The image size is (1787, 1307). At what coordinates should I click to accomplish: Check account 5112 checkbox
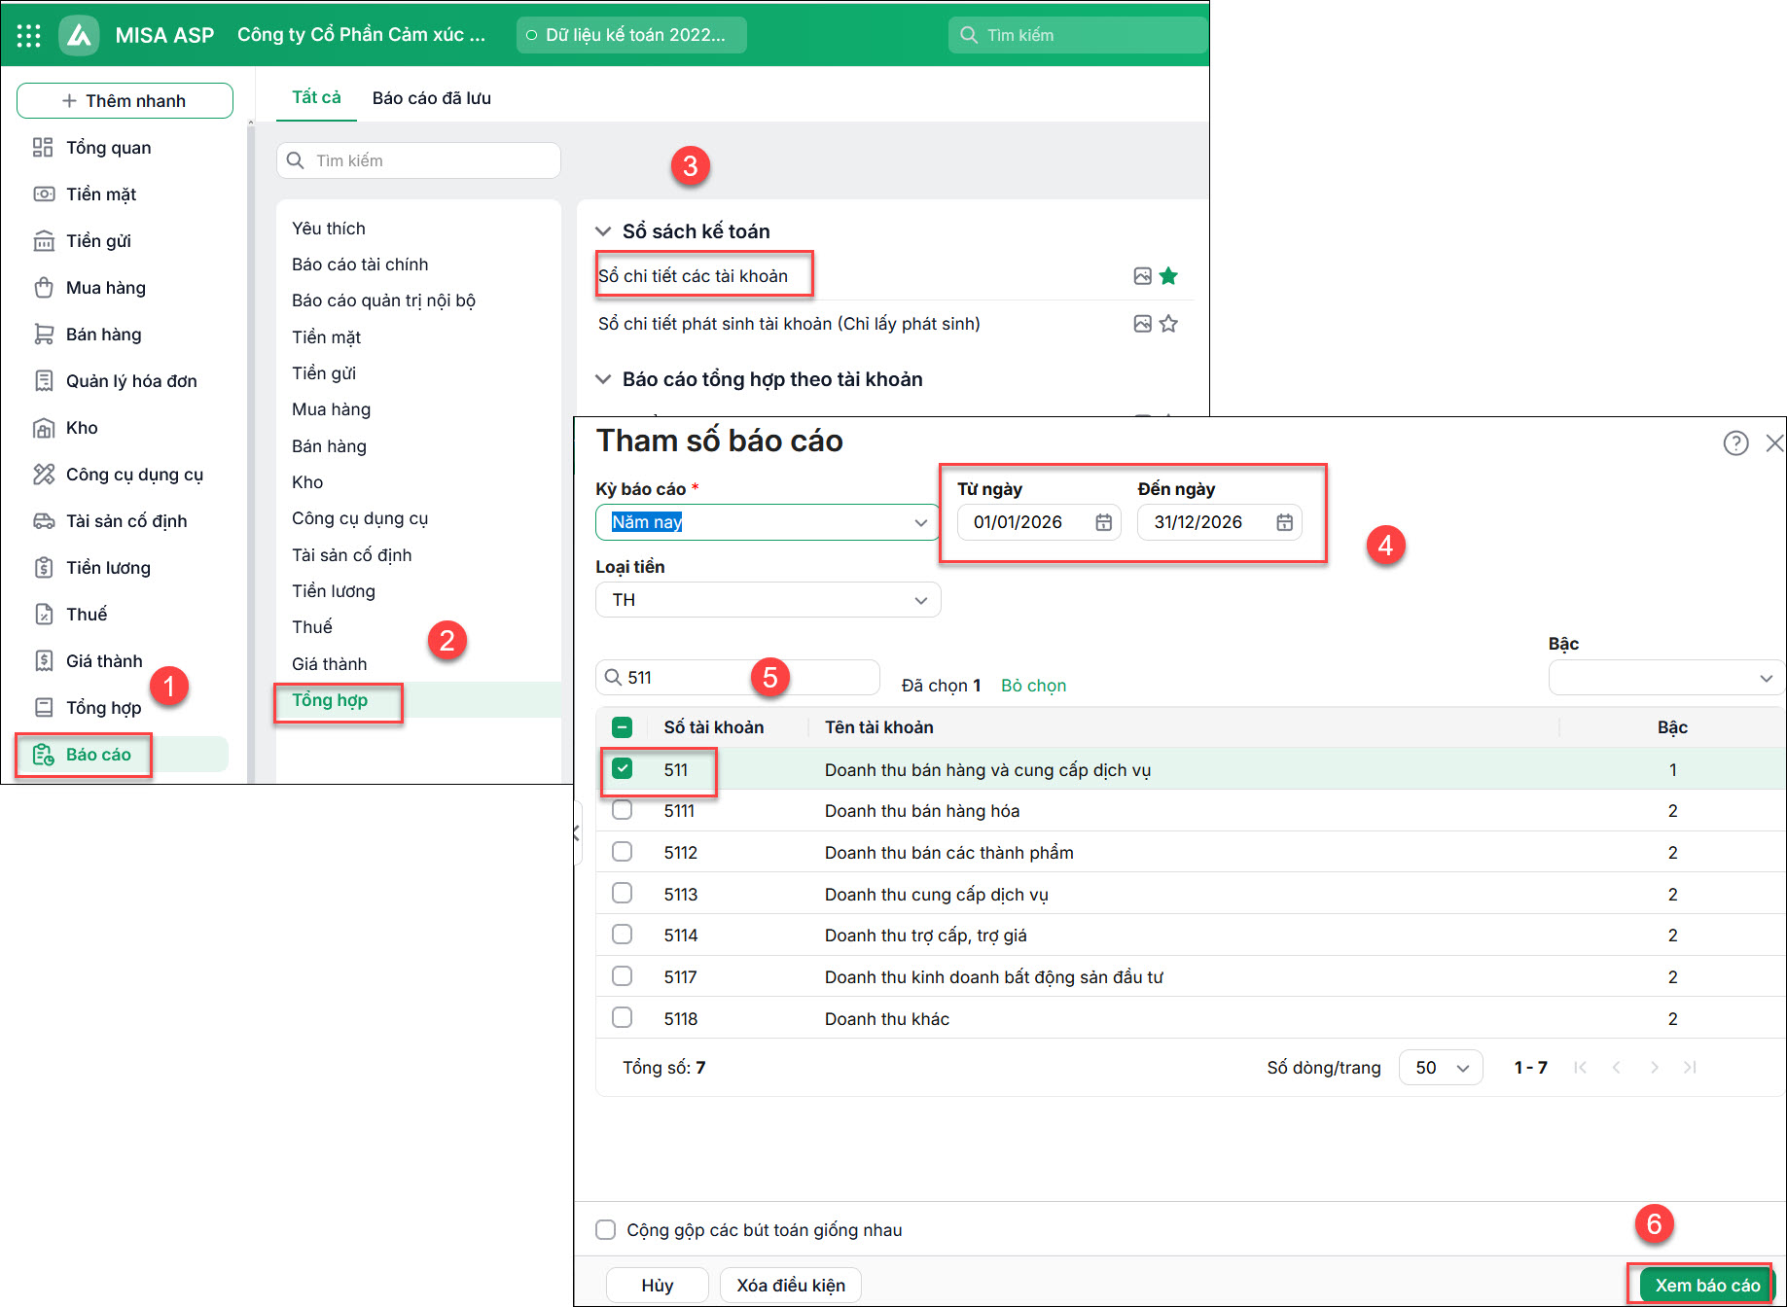click(x=623, y=852)
